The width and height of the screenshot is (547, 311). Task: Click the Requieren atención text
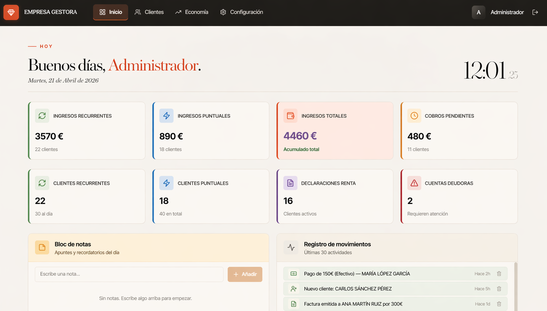(x=428, y=214)
